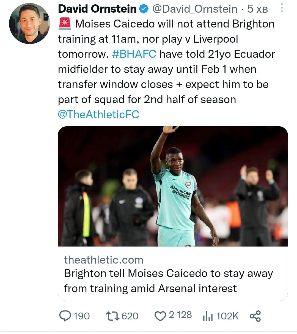The height and width of the screenshot is (334, 297).
Task: Visit the @TheAthleticFC mention
Action: click(x=98, y=114)
